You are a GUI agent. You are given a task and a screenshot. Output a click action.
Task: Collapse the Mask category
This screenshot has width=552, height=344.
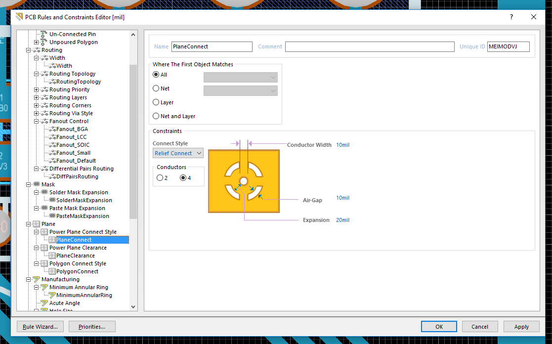(29, 184)
